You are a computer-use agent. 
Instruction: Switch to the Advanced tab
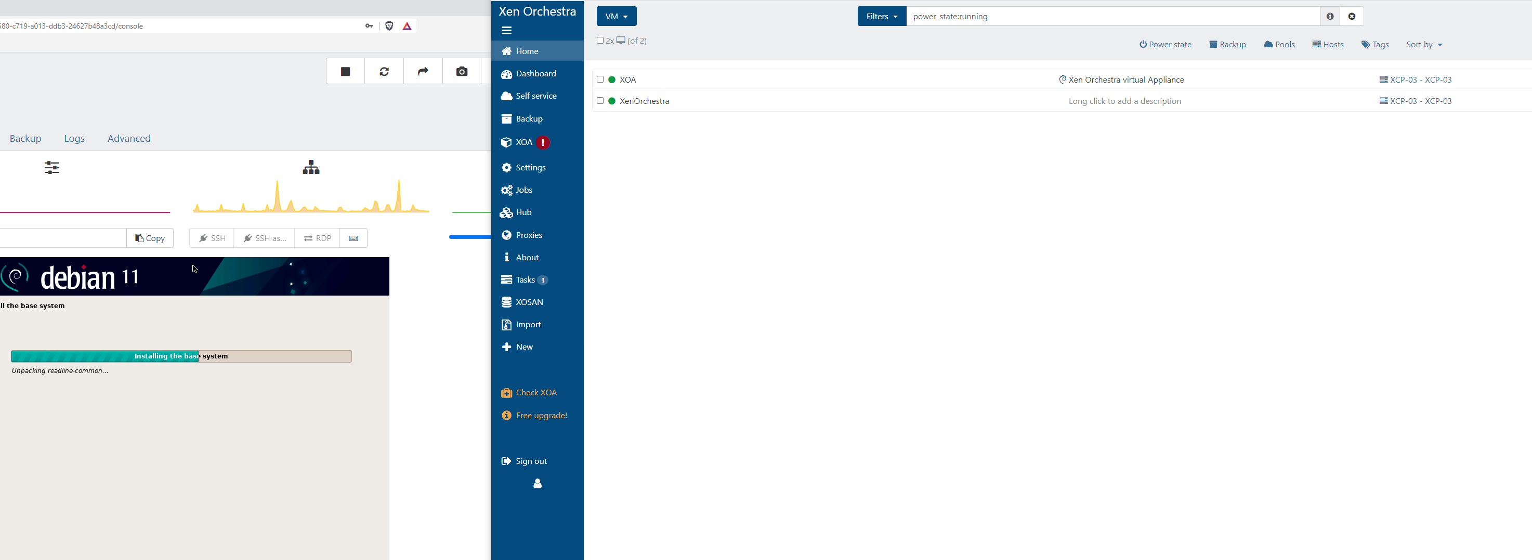(x=129, y=139)
